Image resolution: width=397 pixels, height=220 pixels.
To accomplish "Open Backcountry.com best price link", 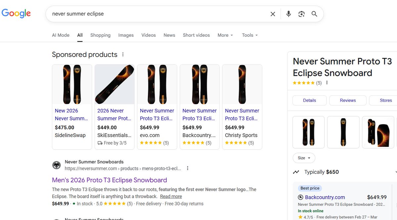I will (x=325, y=198).
